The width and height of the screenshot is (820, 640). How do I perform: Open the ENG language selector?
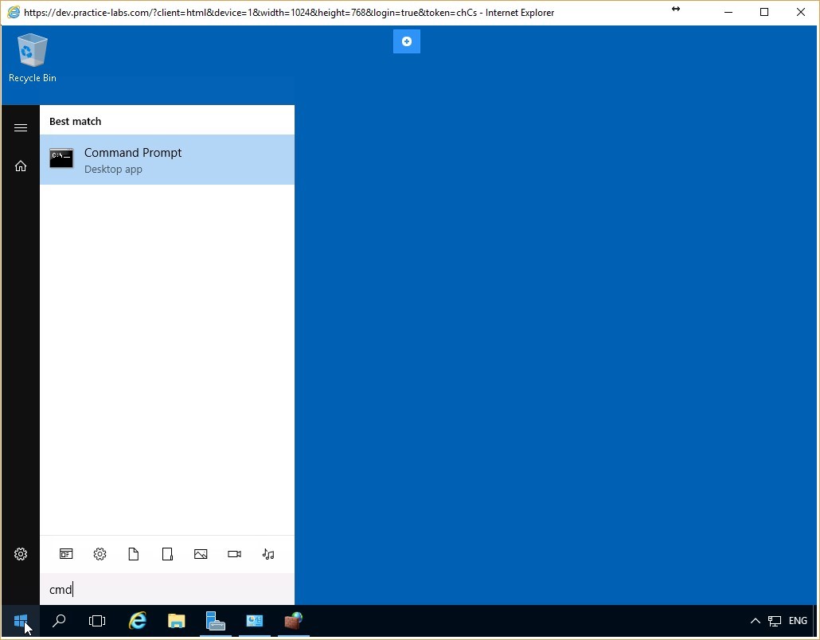pos(798,621)
